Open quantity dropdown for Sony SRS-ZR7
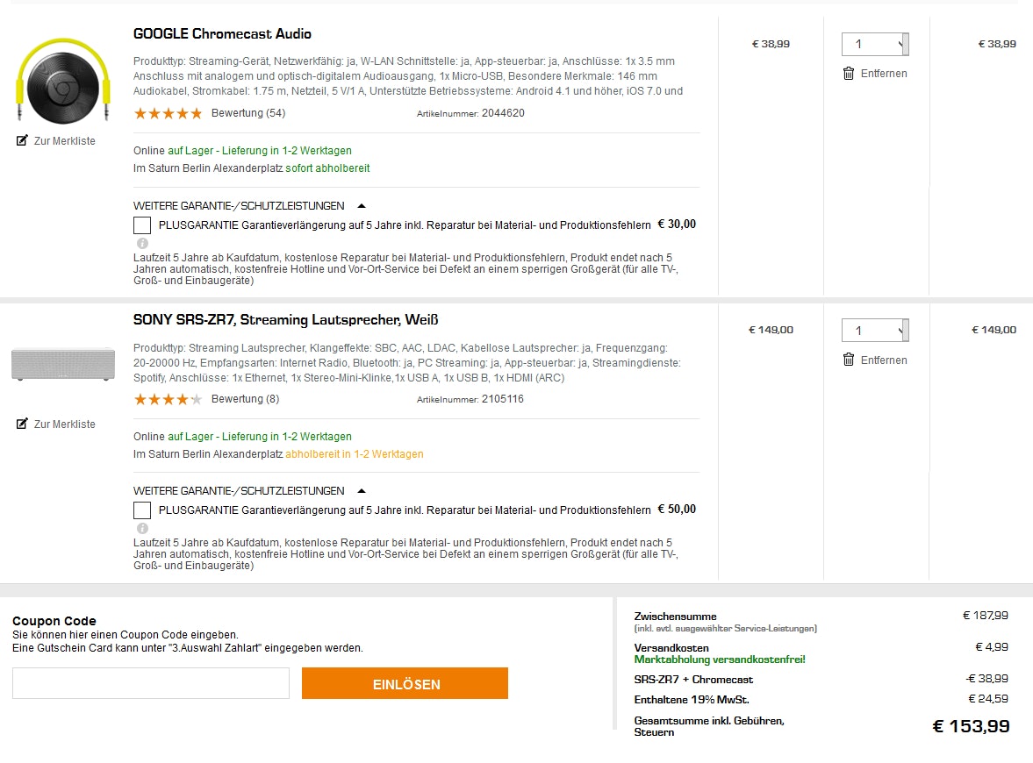The height and width of the screenshot is (763, 1033). [874, 331]
